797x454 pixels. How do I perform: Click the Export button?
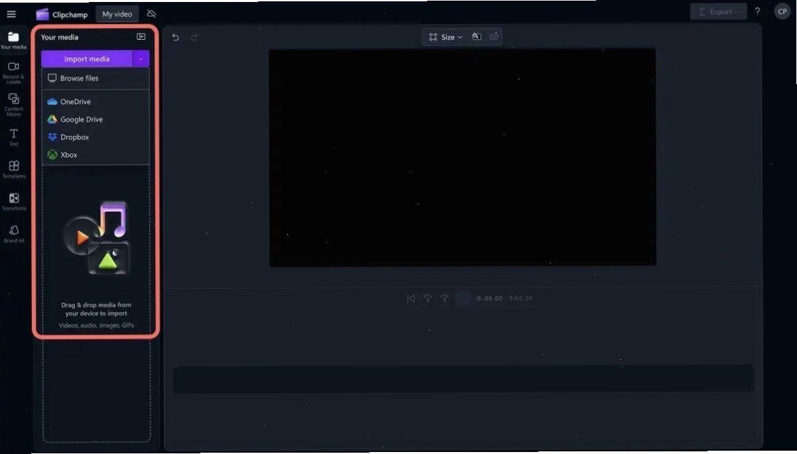click(719, 12)
